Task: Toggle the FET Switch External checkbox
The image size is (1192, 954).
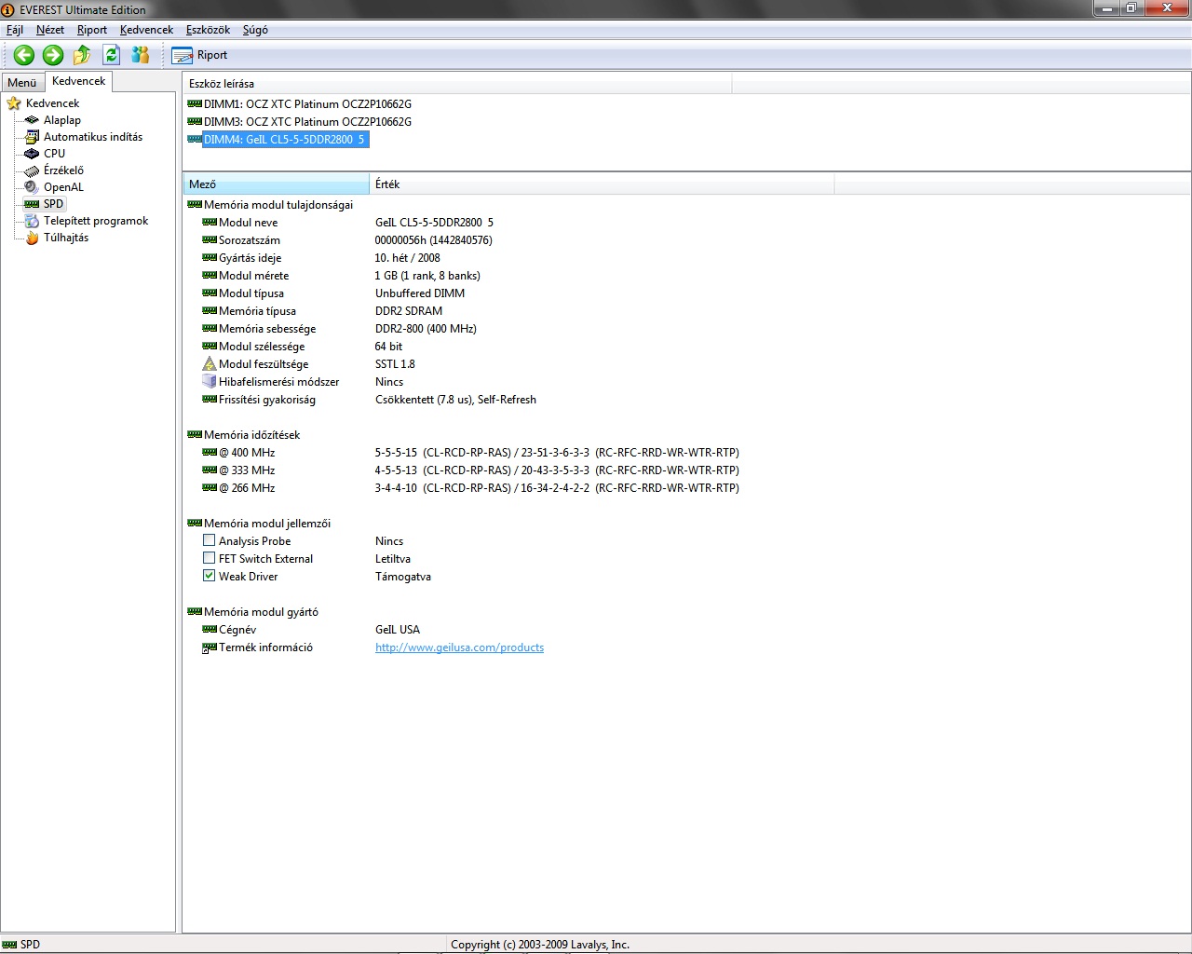Action: pyautogui.click(x=209, y=558)
